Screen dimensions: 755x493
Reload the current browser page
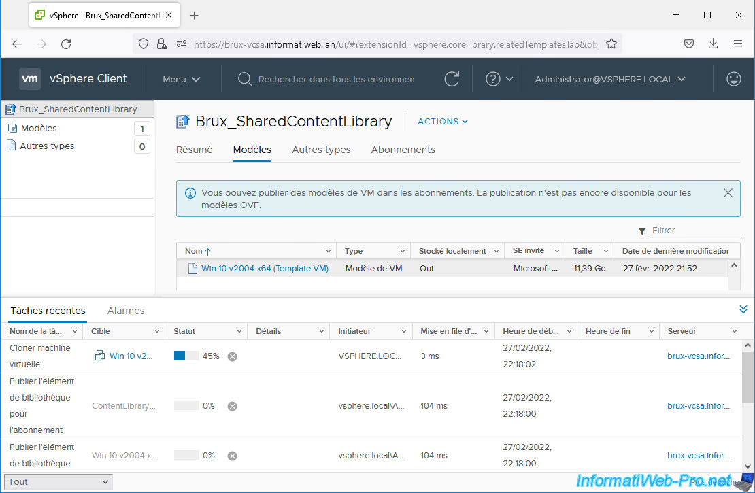point(66,44)
